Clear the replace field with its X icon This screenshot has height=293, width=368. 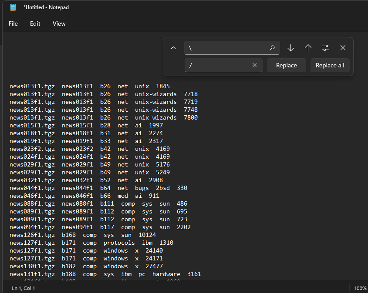click(255, 65)
